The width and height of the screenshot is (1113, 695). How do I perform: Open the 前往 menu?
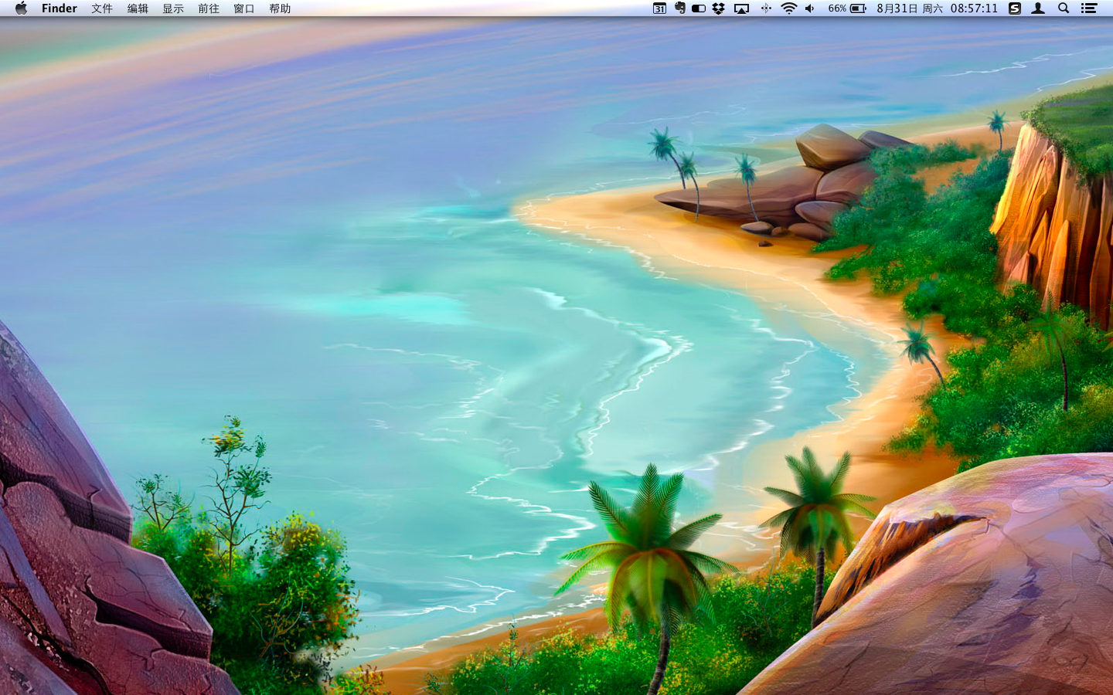209,8
